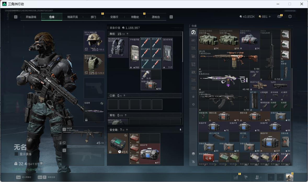The width and height of the screenshot is (308, 182).
Task: Open the friends/team icon
Action: click(258, 177)
